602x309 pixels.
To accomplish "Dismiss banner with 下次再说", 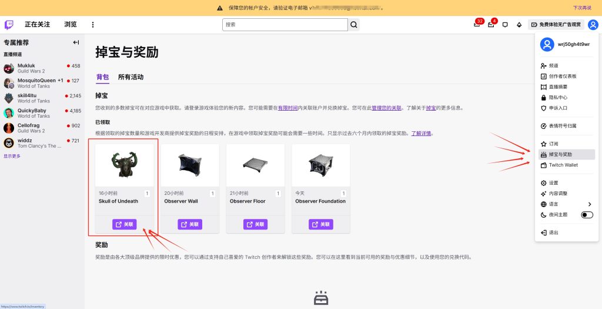I will 582,8.
